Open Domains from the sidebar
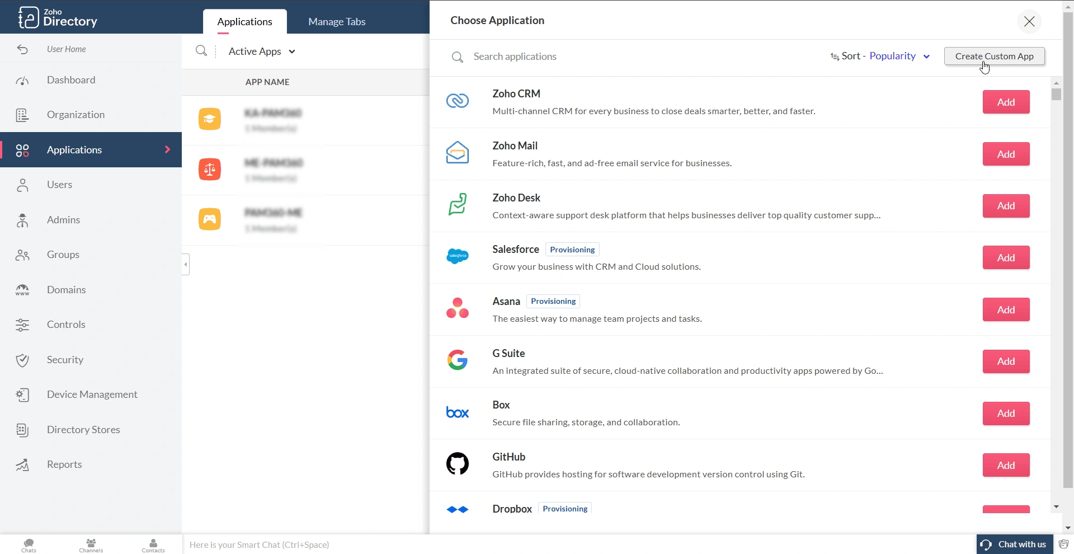1074x554 pixels. coord(67,289)
